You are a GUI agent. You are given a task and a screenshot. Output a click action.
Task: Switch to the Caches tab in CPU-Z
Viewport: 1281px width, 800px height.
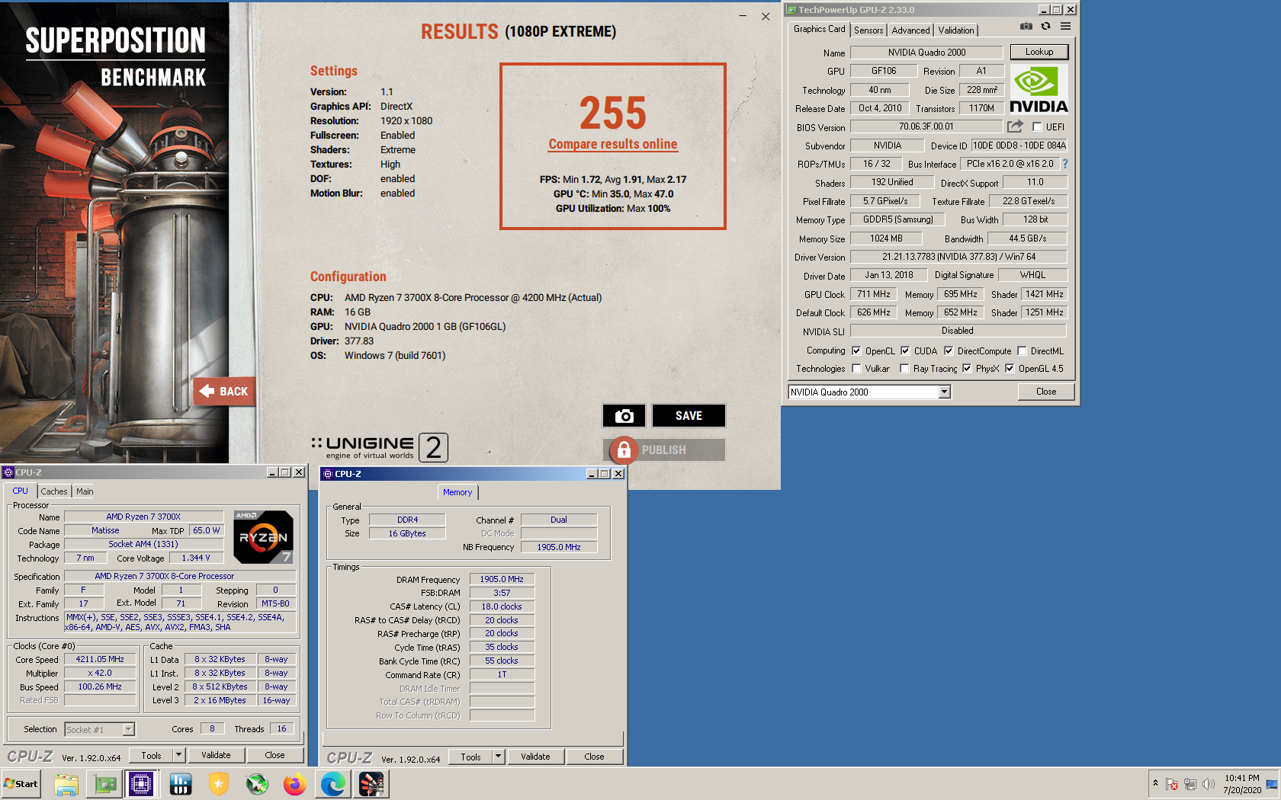pyautogui.click(x=54, y=491)
